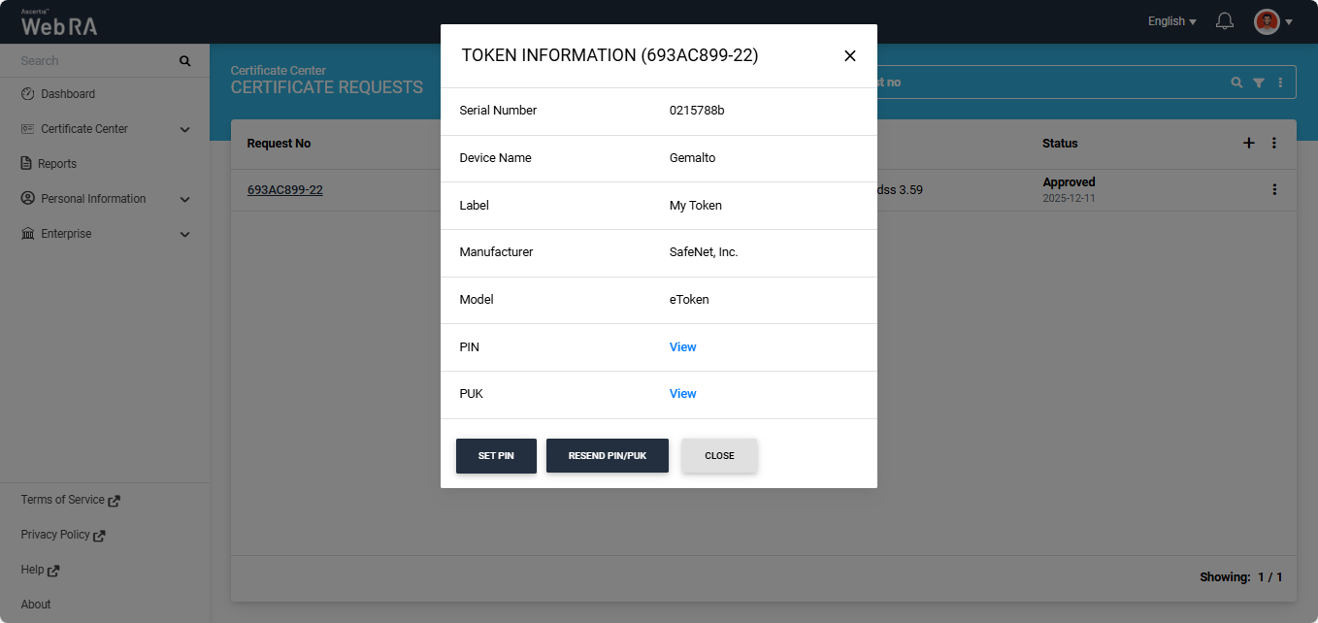
Task: Click the SET PIN button
Action: (496, 456)
